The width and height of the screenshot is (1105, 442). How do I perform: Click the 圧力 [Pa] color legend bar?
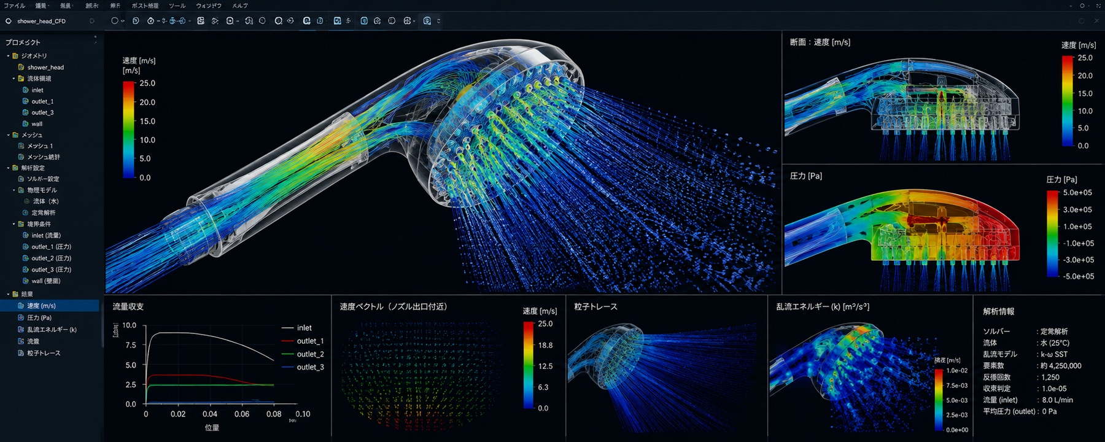[x=1052, y=234]
